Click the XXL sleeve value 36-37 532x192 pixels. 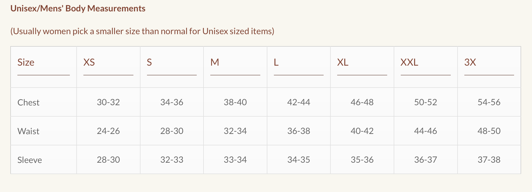[425, 160]
